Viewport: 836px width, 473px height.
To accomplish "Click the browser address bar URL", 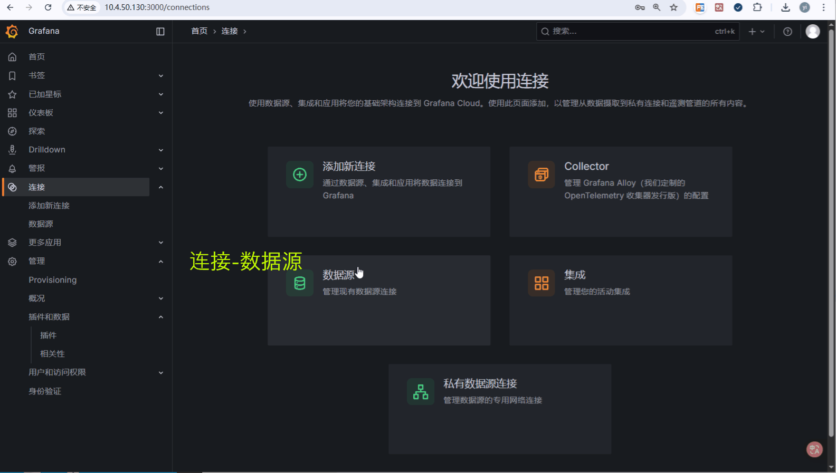I will pyautogui.click(x=157, y=7).
